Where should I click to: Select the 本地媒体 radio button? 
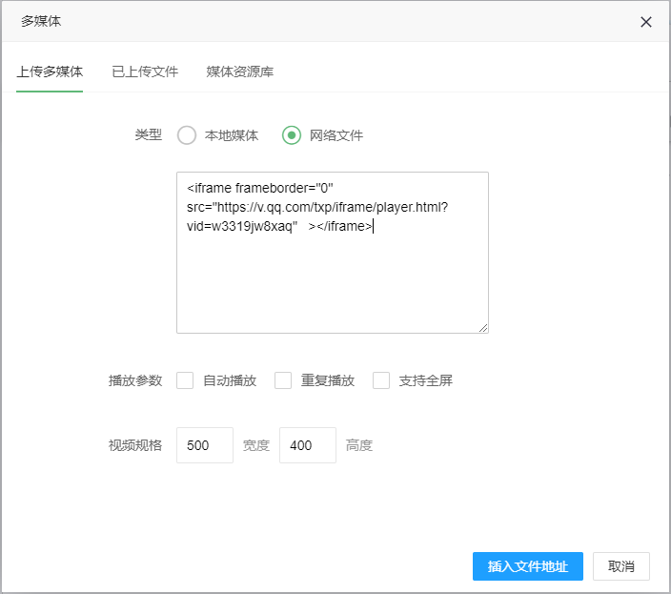tap(187, 135)
